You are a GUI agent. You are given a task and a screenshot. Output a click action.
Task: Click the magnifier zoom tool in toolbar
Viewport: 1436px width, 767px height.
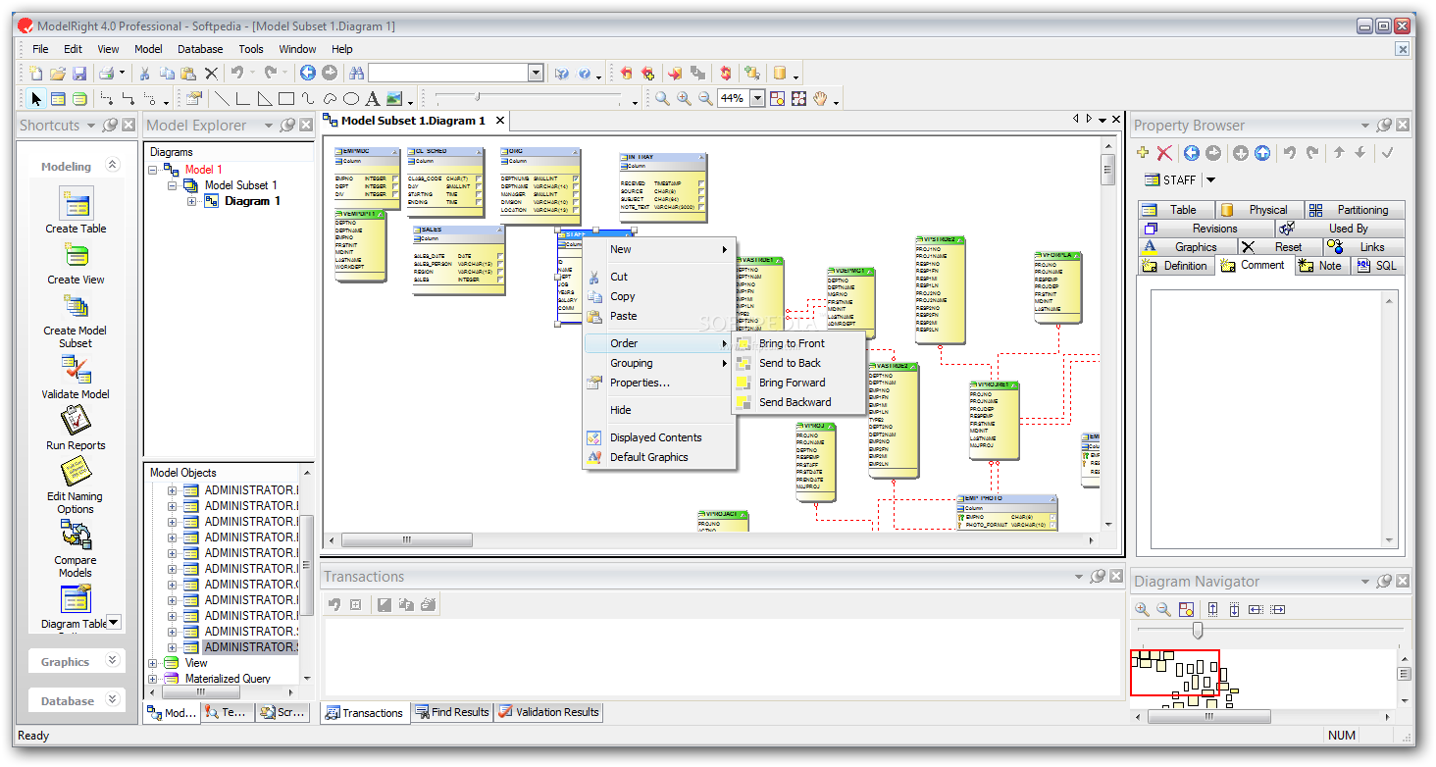pos(662,98)
